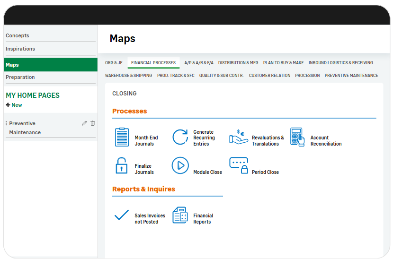393x267 pixels.
Task: Go to Warehouse & Shipping tab
Action: coord(128,76)
